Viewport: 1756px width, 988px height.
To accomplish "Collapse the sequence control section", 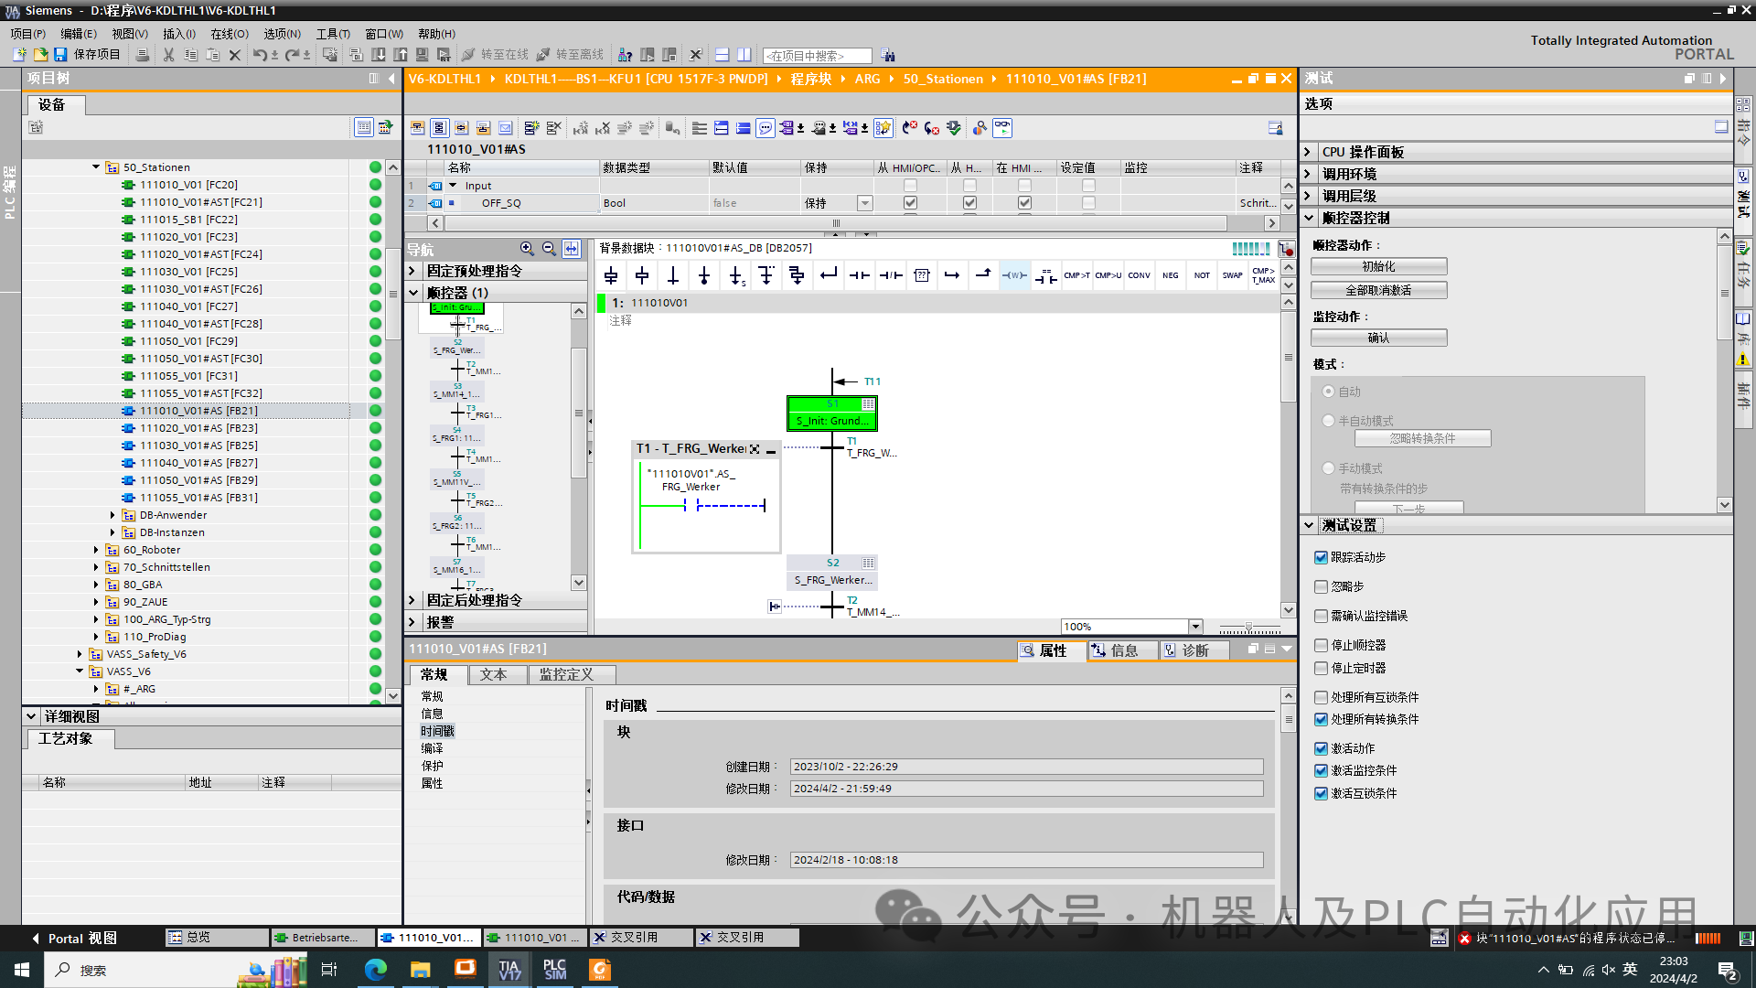I will (x=1308, y=218).
